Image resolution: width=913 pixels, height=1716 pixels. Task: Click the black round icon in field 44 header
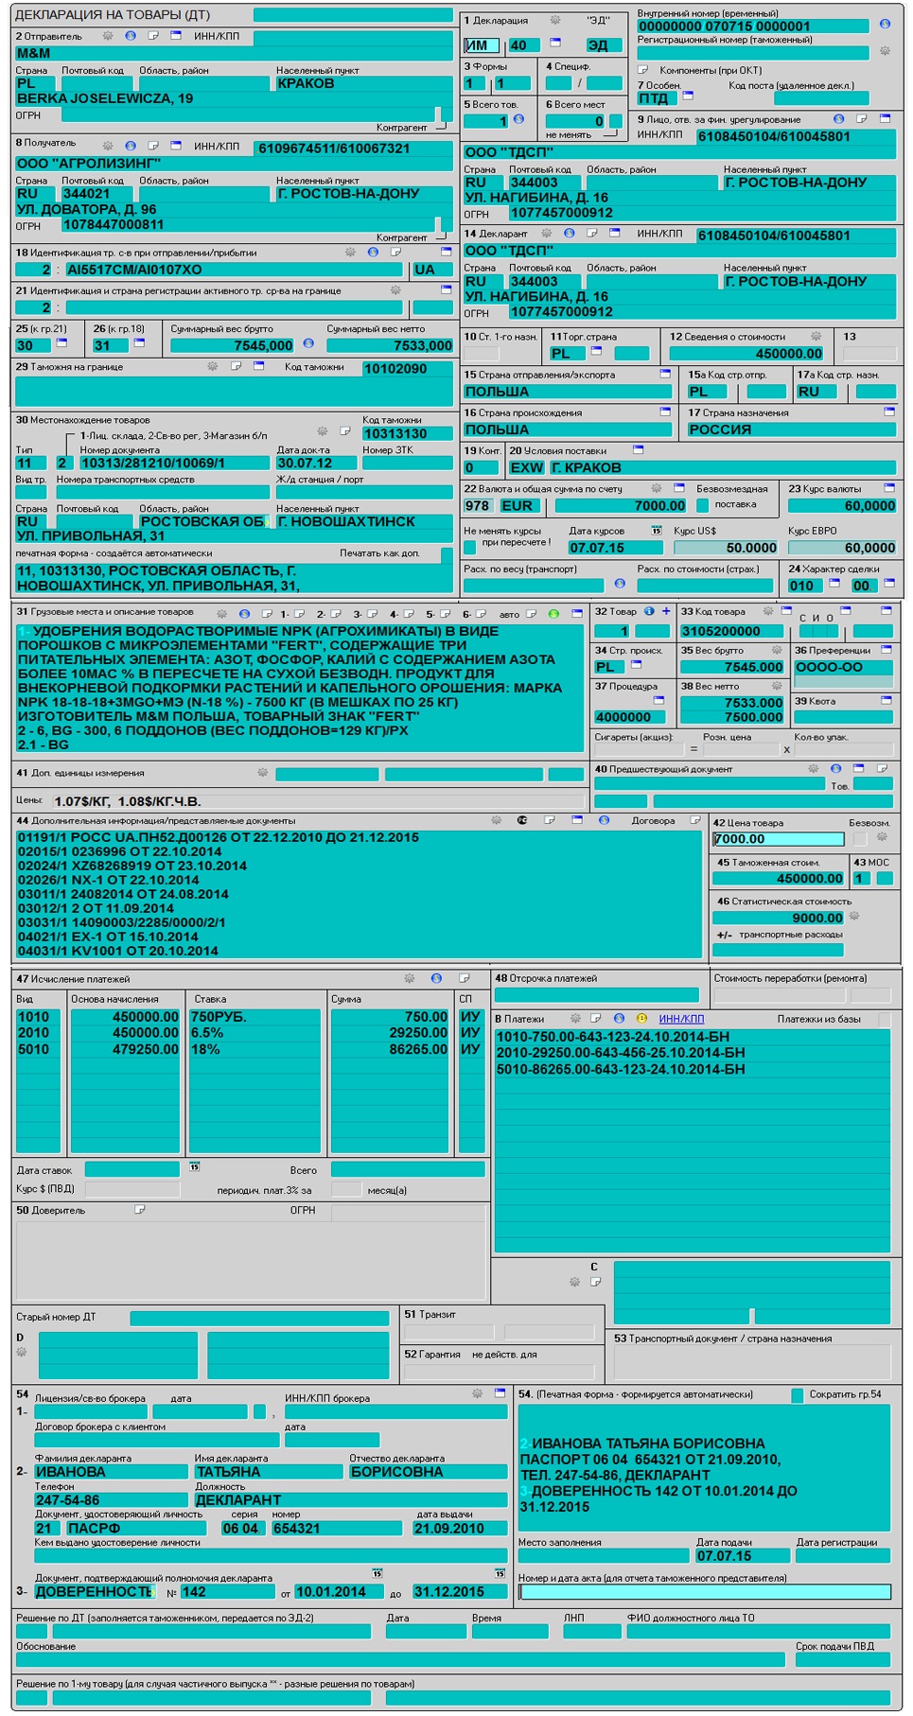(x=521, y=820)
